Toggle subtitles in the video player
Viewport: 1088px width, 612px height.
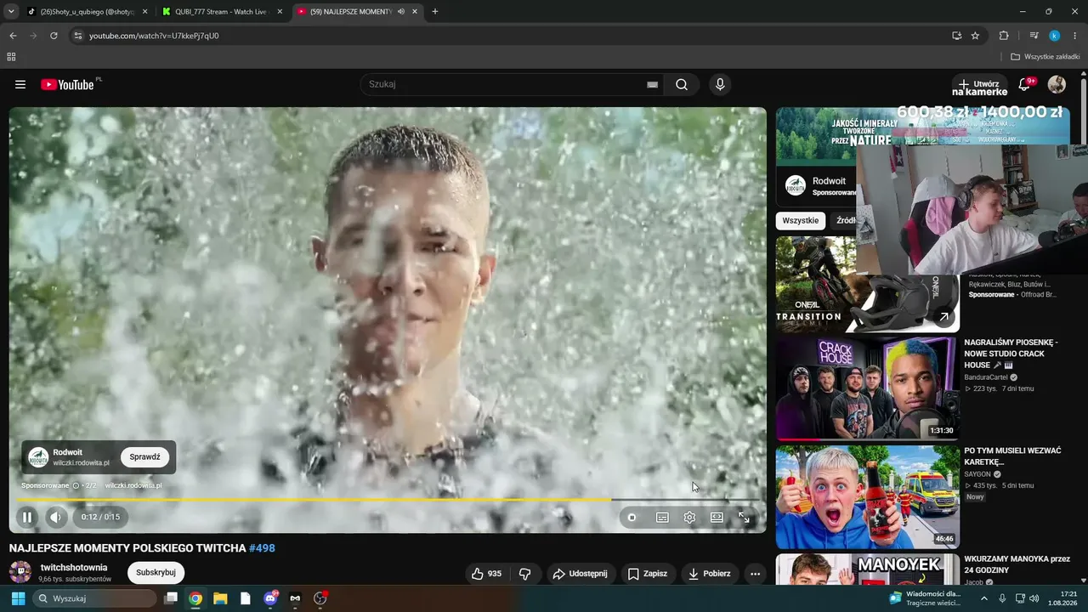point(662,517)
